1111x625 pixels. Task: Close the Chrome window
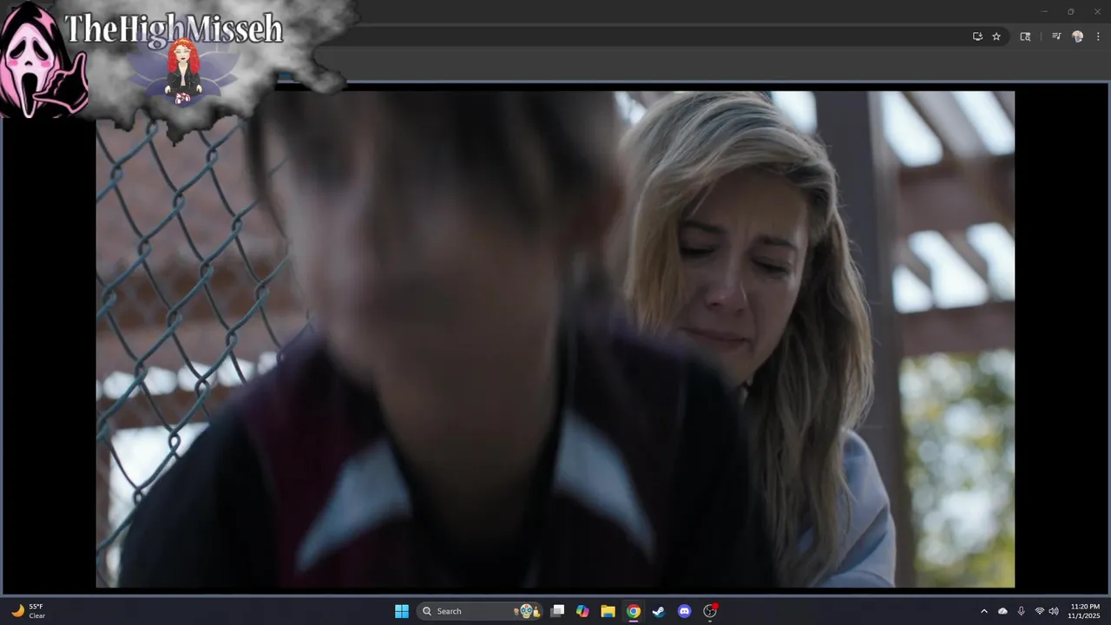(x=1096, y=11)
